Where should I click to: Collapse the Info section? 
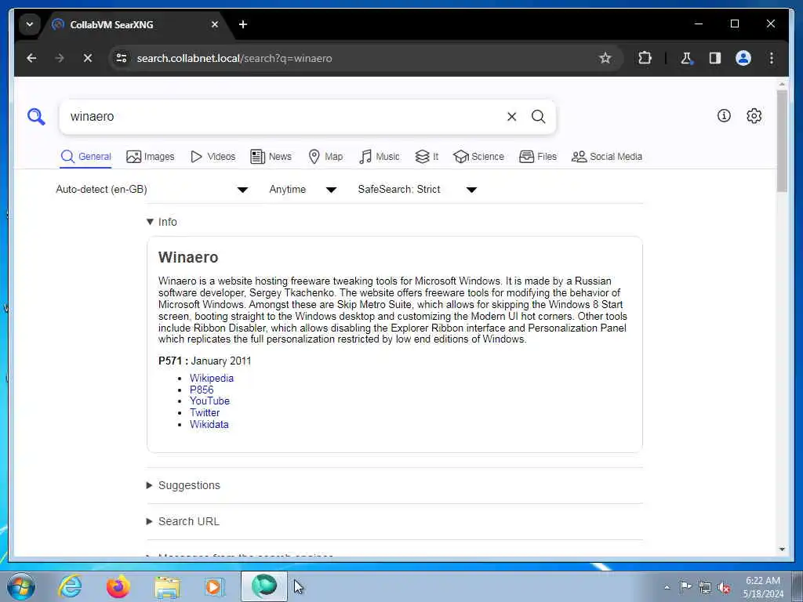click(162, 222)
